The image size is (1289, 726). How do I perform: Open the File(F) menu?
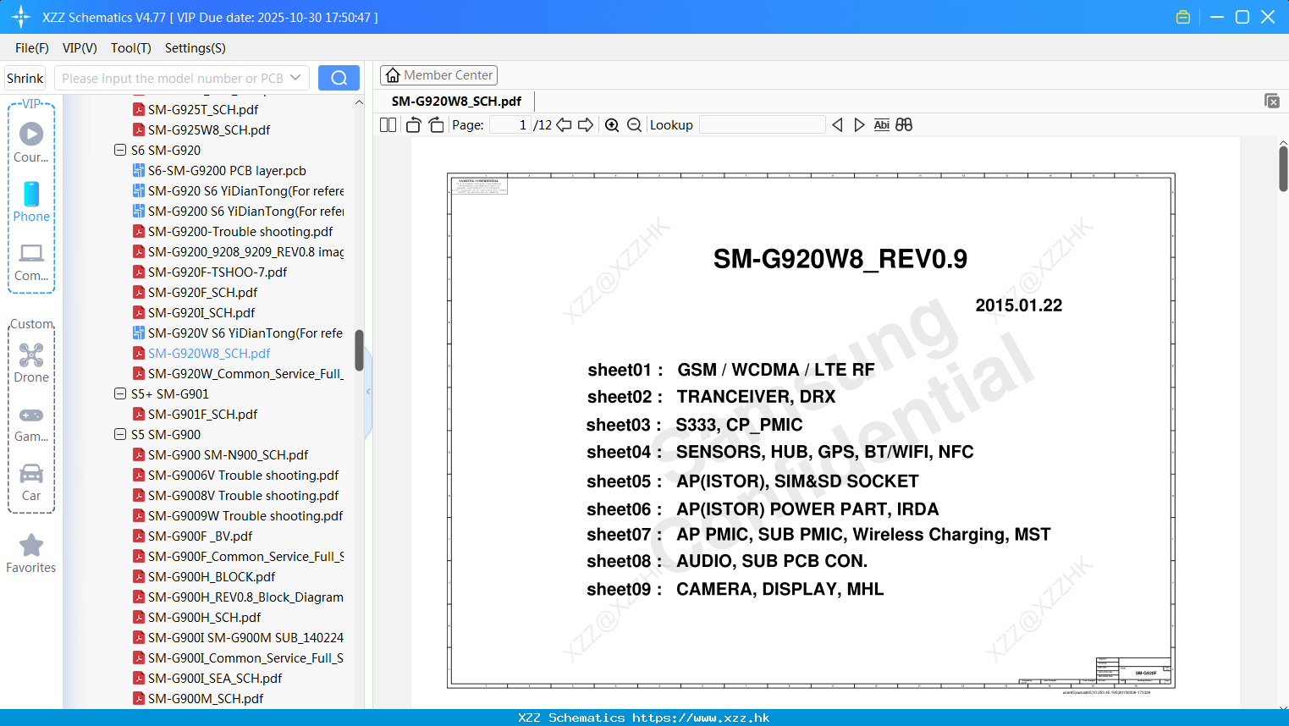[32, 48]
